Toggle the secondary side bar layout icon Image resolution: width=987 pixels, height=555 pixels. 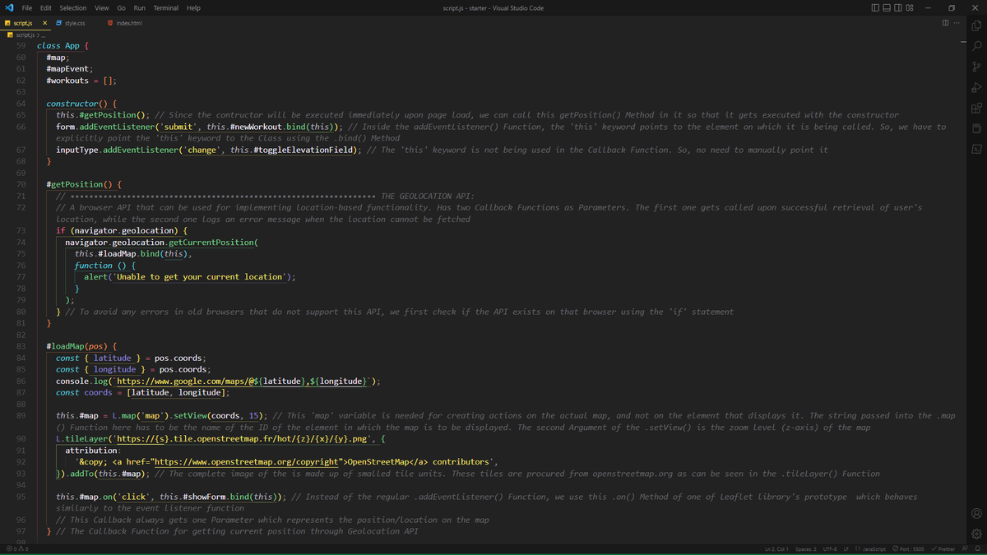tap(899, 8)
